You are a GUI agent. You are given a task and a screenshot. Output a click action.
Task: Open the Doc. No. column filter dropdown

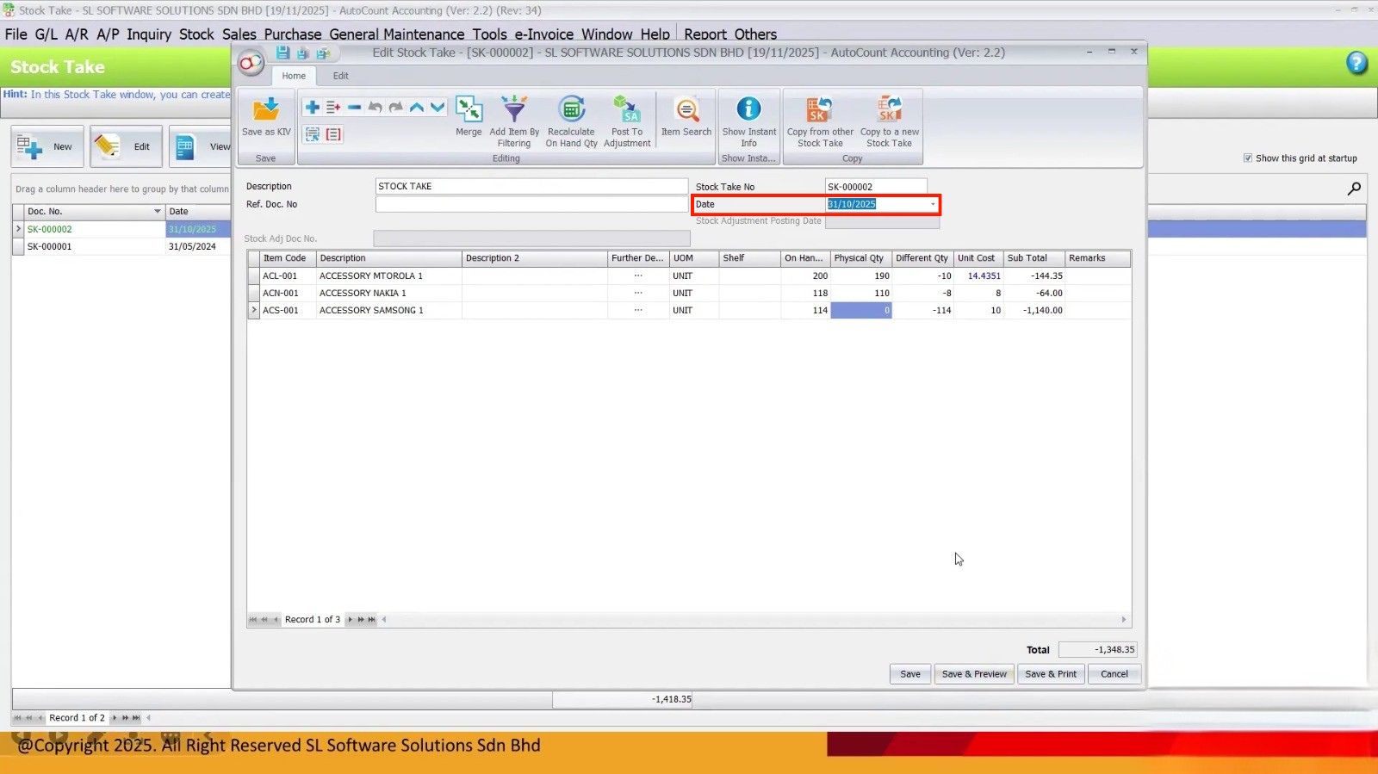coord(158,212)
